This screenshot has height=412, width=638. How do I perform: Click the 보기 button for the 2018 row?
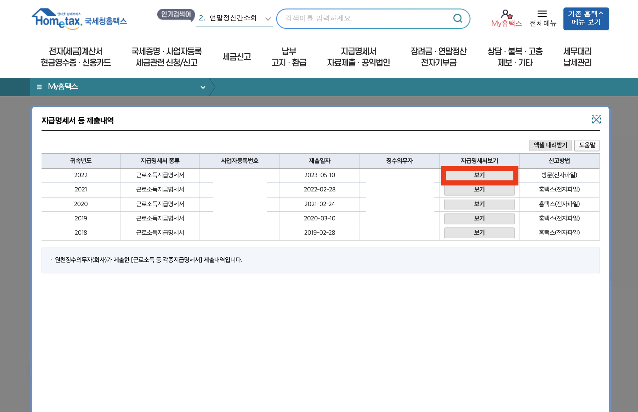pyautogui.click(x=479, y=233)
